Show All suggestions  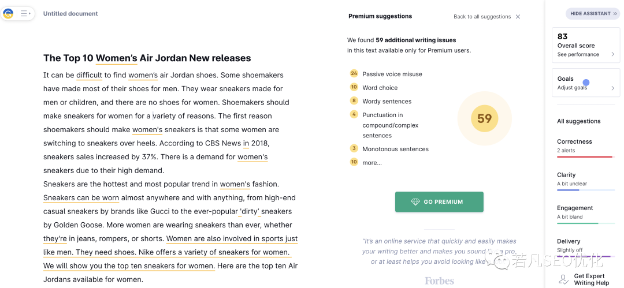tap(578, 121)
